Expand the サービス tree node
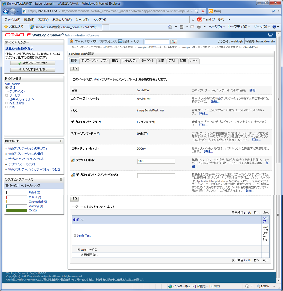The height and width of the screenshot is (291, 283). point(7,95)
